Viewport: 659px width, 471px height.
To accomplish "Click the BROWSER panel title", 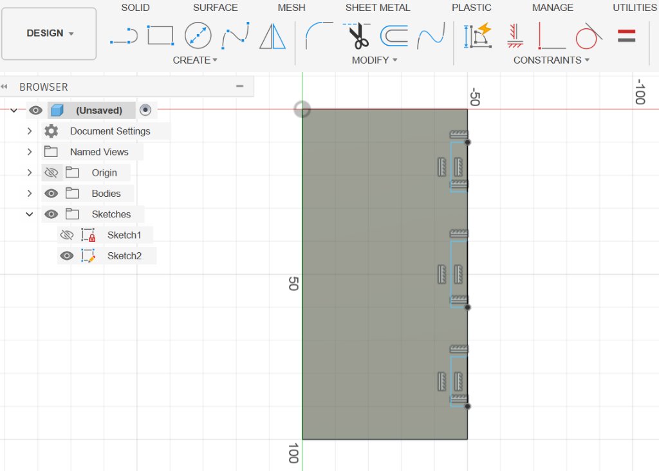I will click(44, 87).
